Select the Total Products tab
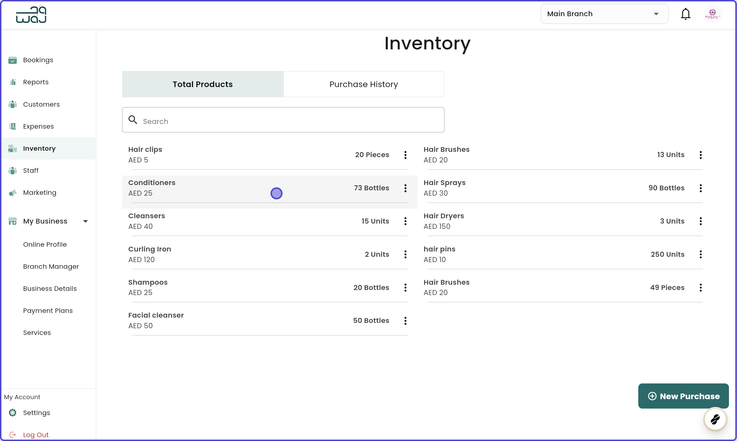Screen dimensions: 737x441 tap(203, 84)
